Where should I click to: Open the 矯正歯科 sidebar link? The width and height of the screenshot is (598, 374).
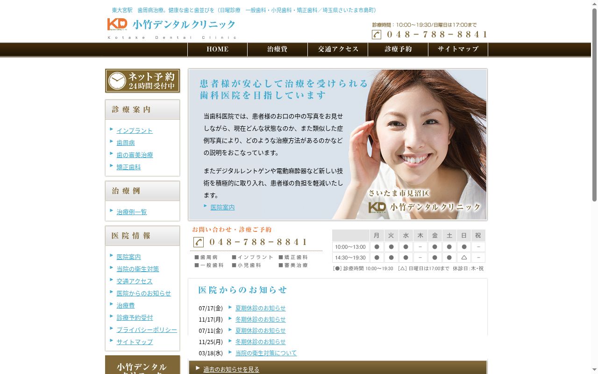pyautogui.click(x=128, y=167)
